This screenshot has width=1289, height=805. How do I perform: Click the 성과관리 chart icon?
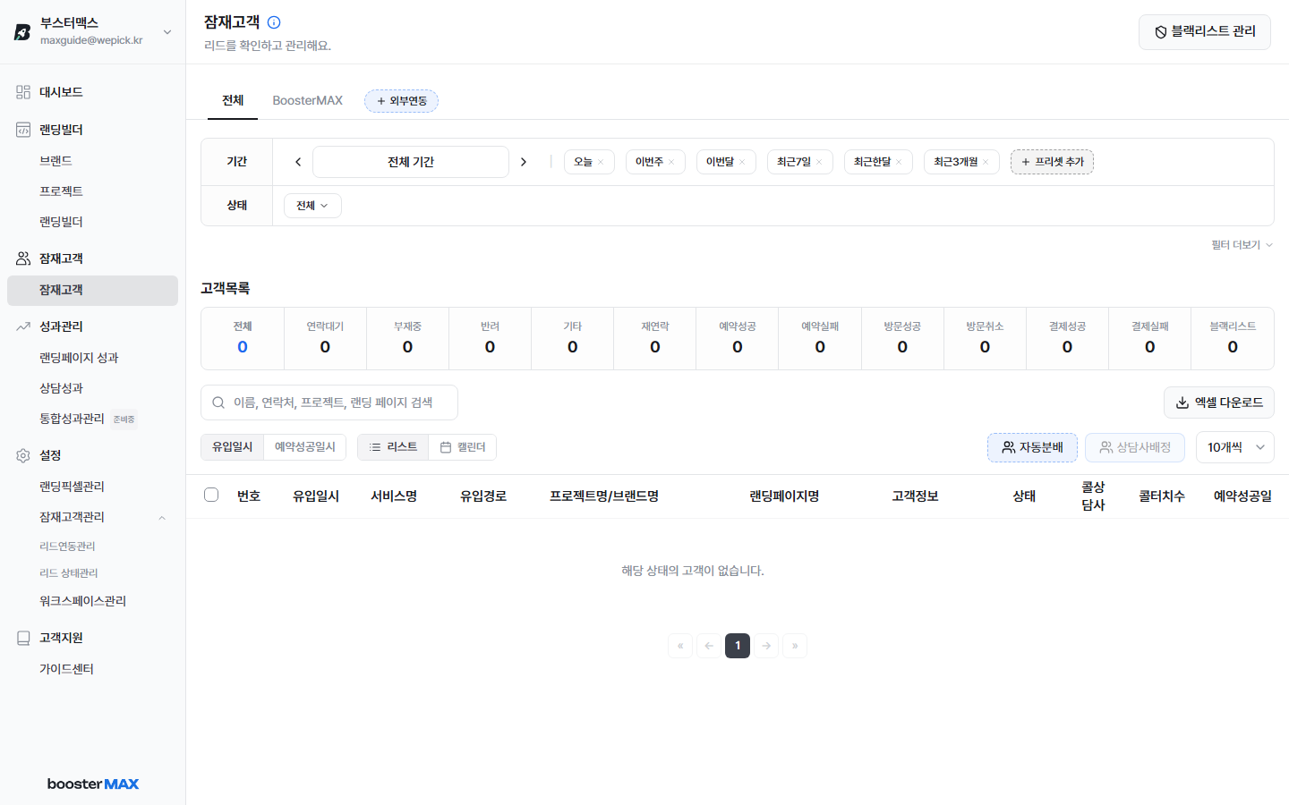tap(23, 326)
